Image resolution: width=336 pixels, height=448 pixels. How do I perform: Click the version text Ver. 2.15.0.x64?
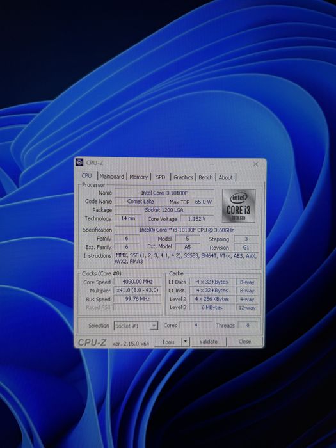tap(131, 344)
